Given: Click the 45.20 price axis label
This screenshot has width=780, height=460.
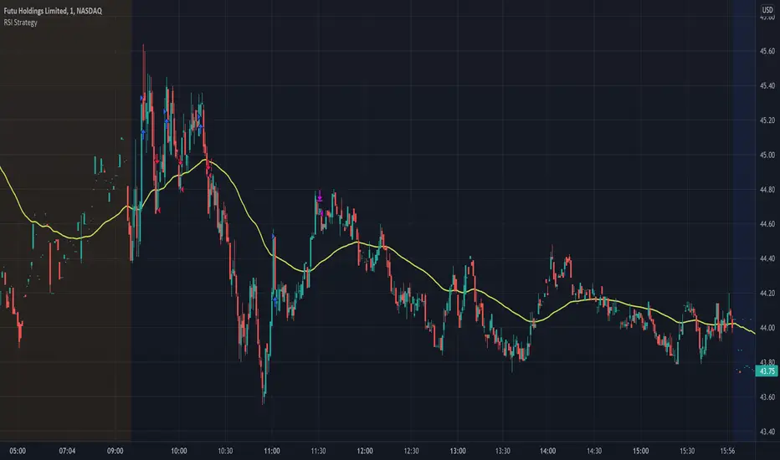Looking at the screenshot, I should [x=767, y=120].
